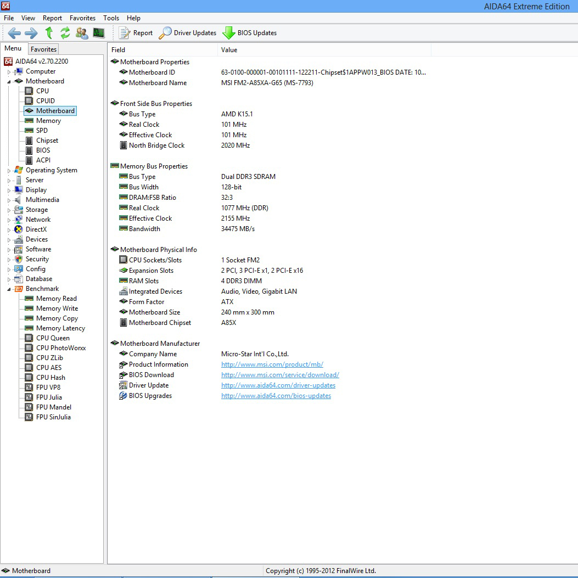Click the Forward navigation arrow icon
The width and height of the screenshot is (578, 578).
31,33
